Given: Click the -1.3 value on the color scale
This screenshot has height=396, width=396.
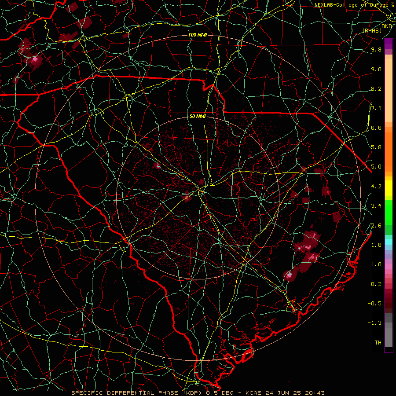Looking at the screenshot, I should point(374,323).
